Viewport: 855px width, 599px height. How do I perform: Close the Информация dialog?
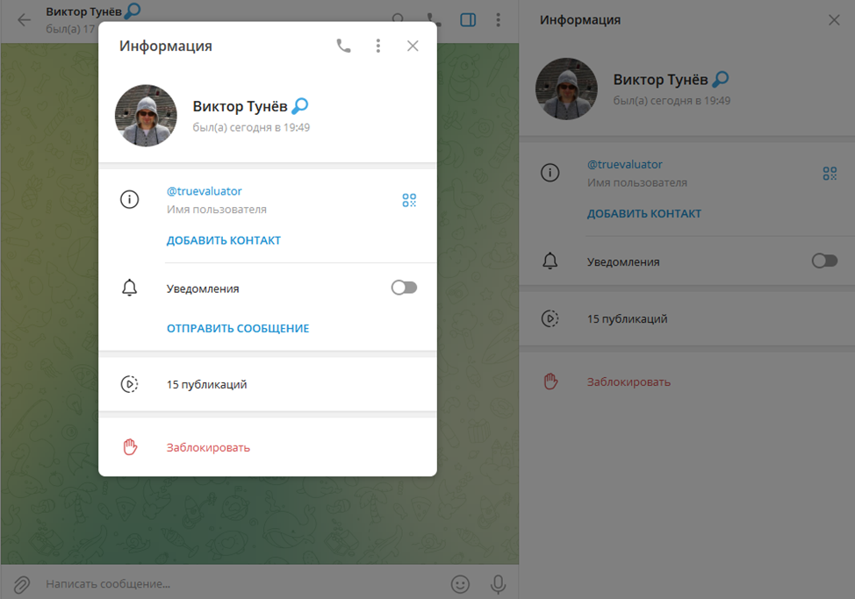click(x=413, y=46)
